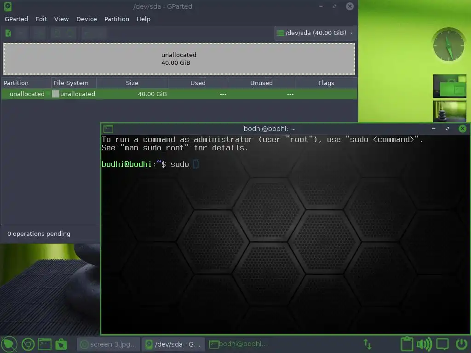Screen dimensions: 471x353
Task: Focus the terminal prompt after sudo
Action: (x=196, y=164)
